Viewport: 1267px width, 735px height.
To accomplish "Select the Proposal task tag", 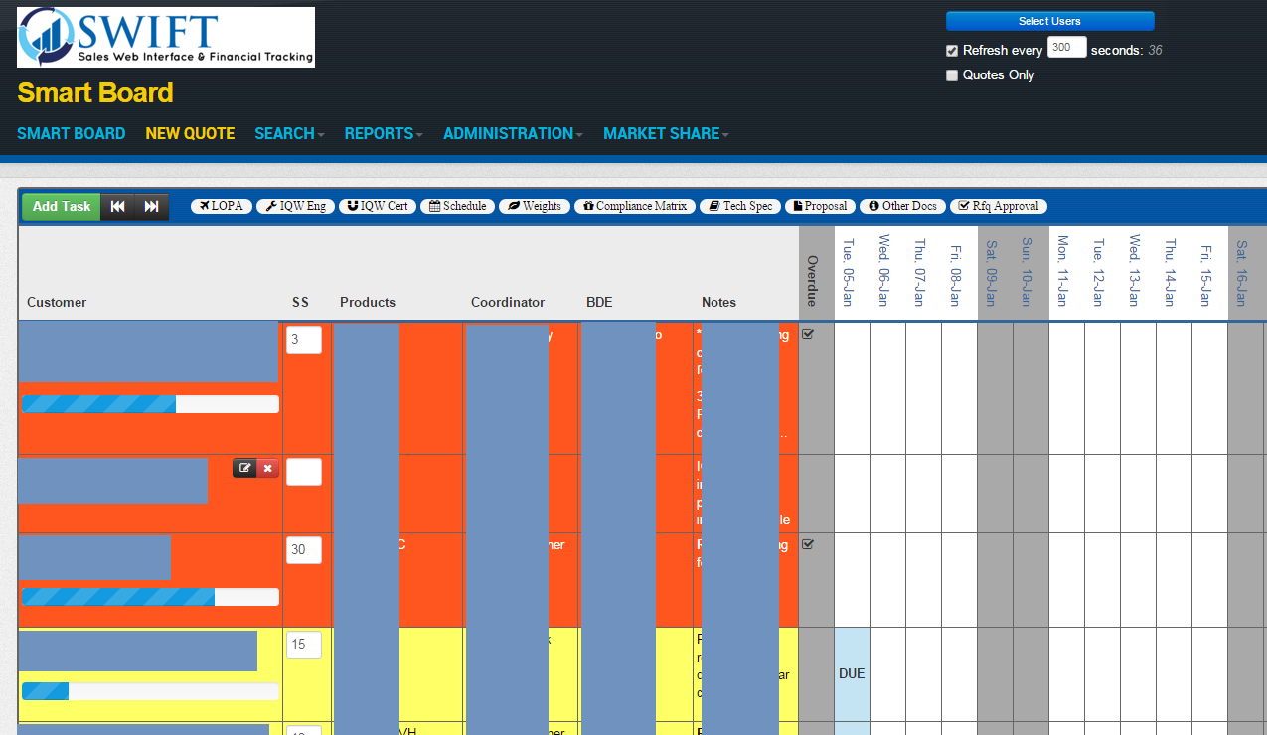I will tap(820, 206).
